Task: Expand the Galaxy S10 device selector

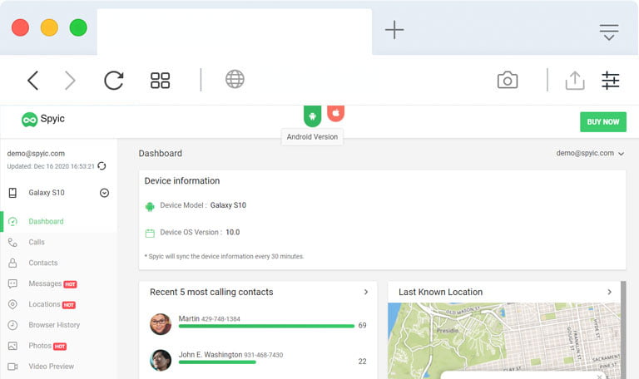Action: click(104, 193)
